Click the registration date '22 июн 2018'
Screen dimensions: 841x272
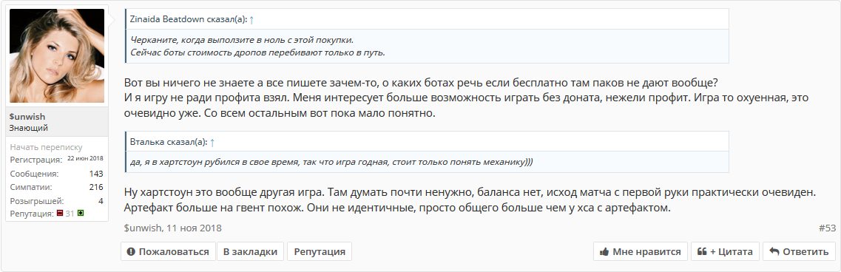point(85,159)
